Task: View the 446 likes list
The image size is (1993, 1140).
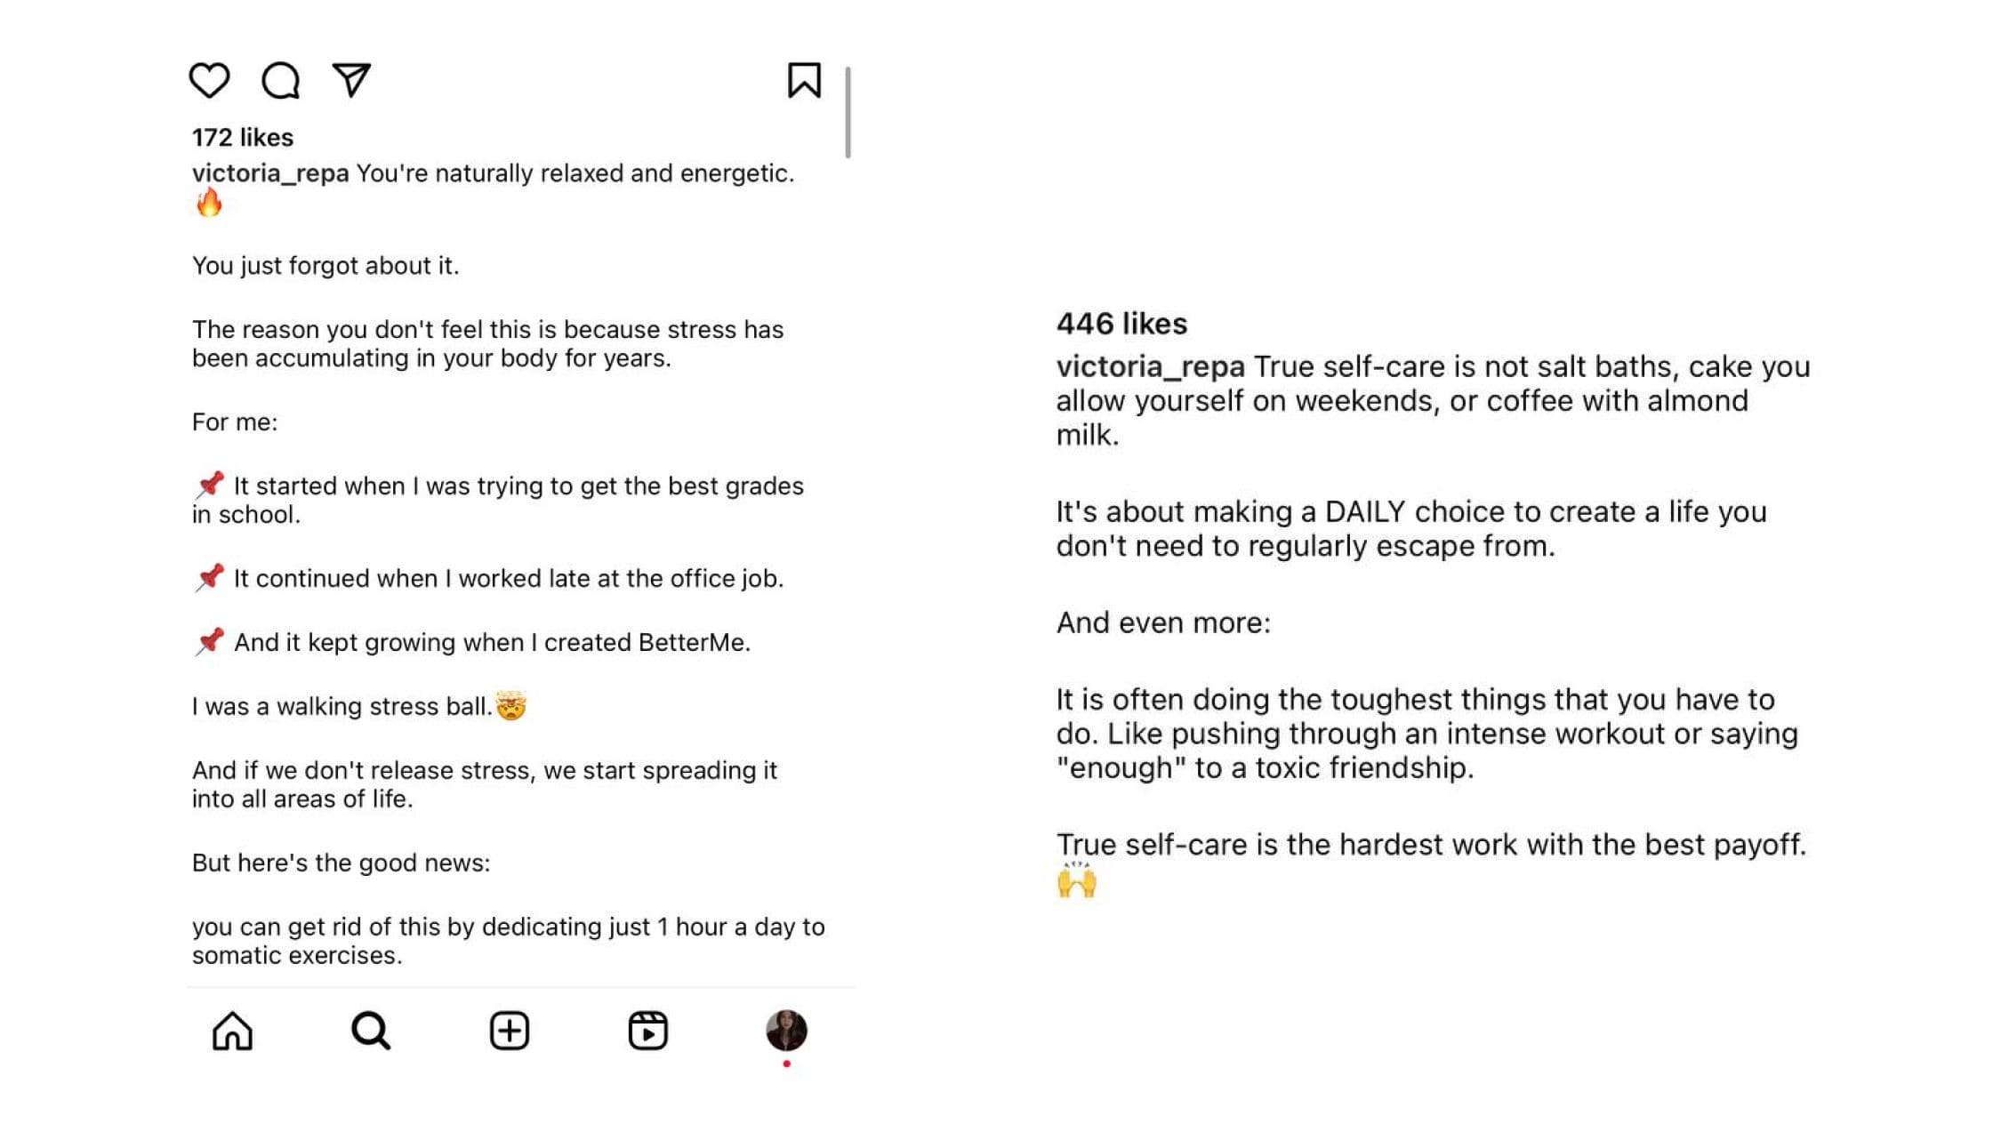Action: 1121,324
